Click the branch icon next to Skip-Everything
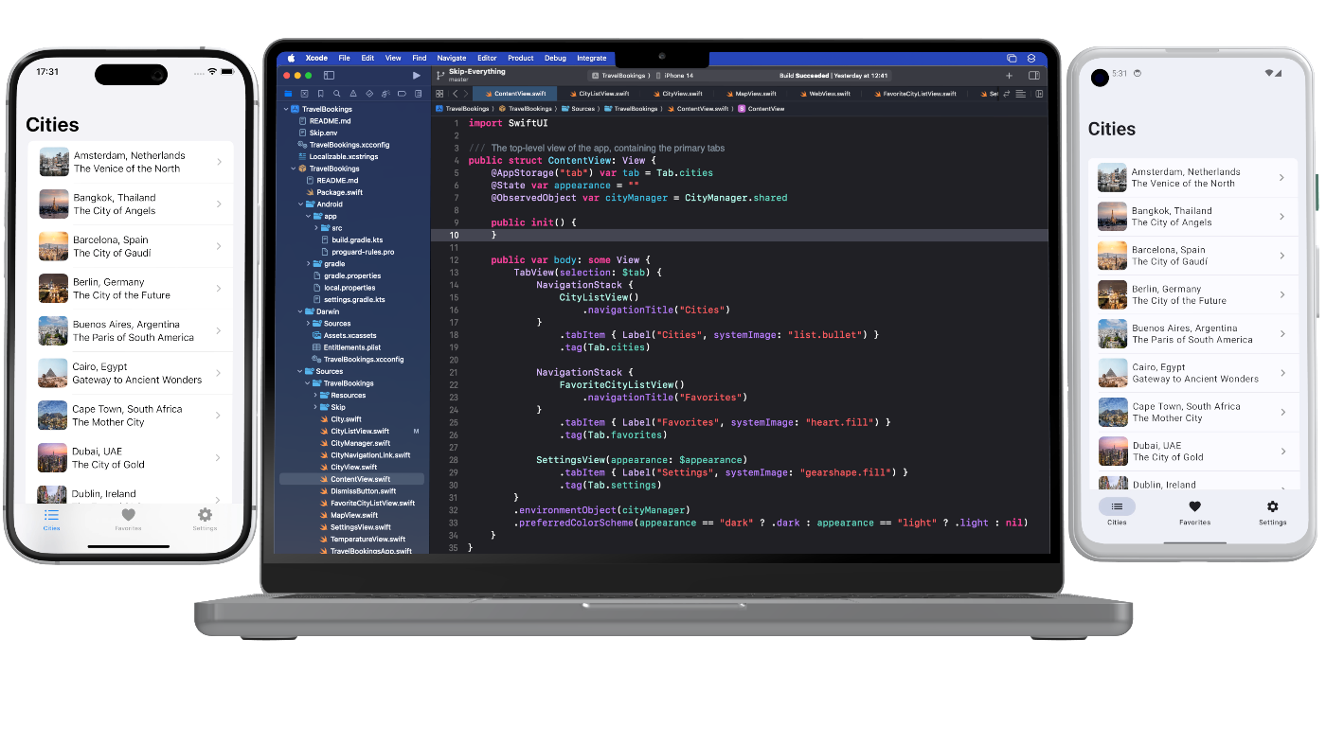1326x745 pixels. click(440, 75)
